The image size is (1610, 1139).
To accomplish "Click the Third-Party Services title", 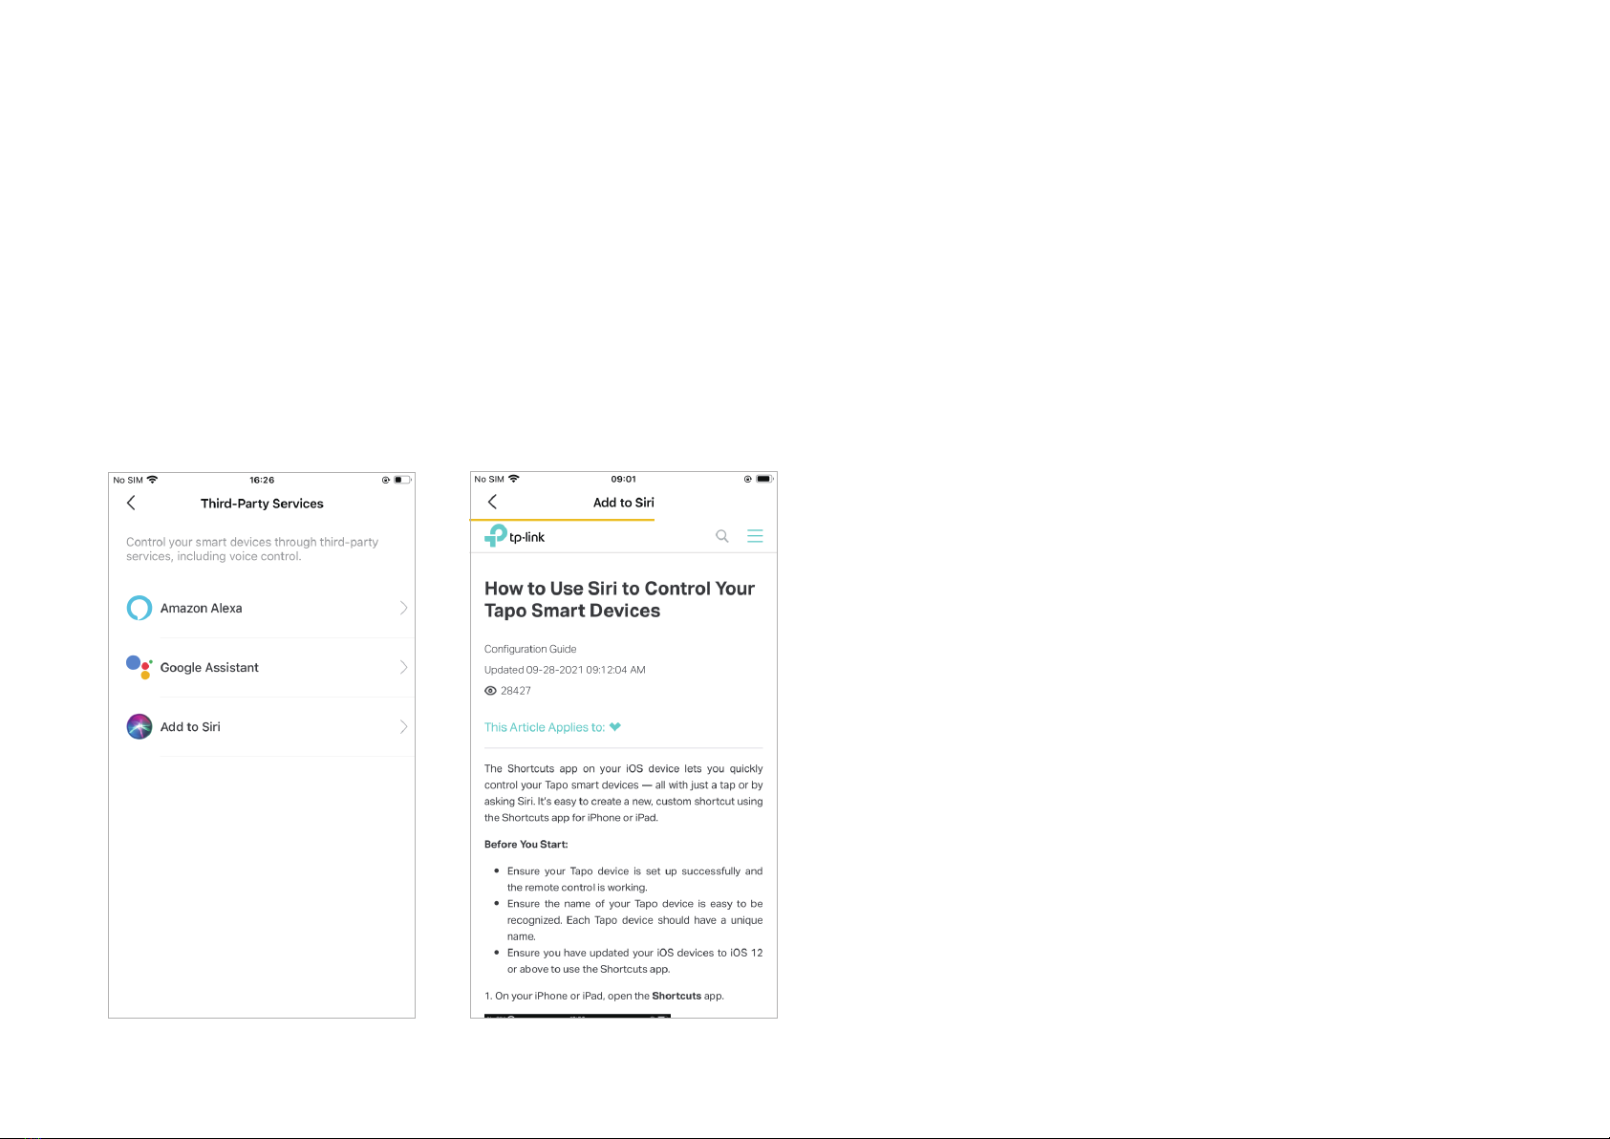I will pyautogui.click(x=262, y=504).
